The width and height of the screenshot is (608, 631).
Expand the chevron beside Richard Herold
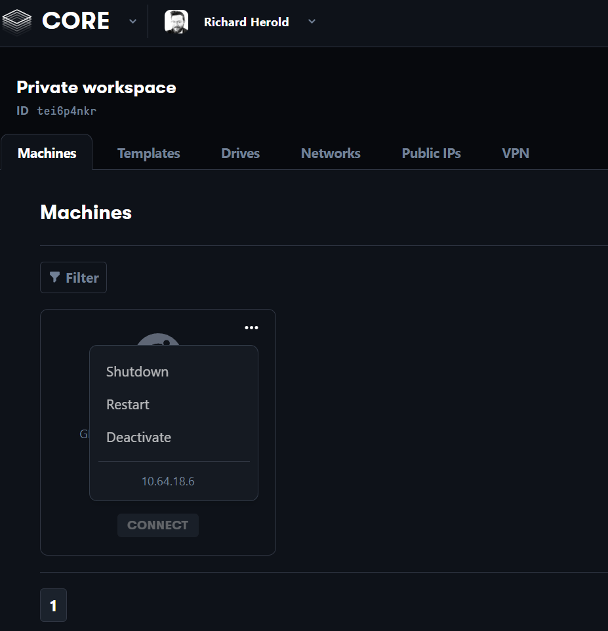tap(312, 22)
